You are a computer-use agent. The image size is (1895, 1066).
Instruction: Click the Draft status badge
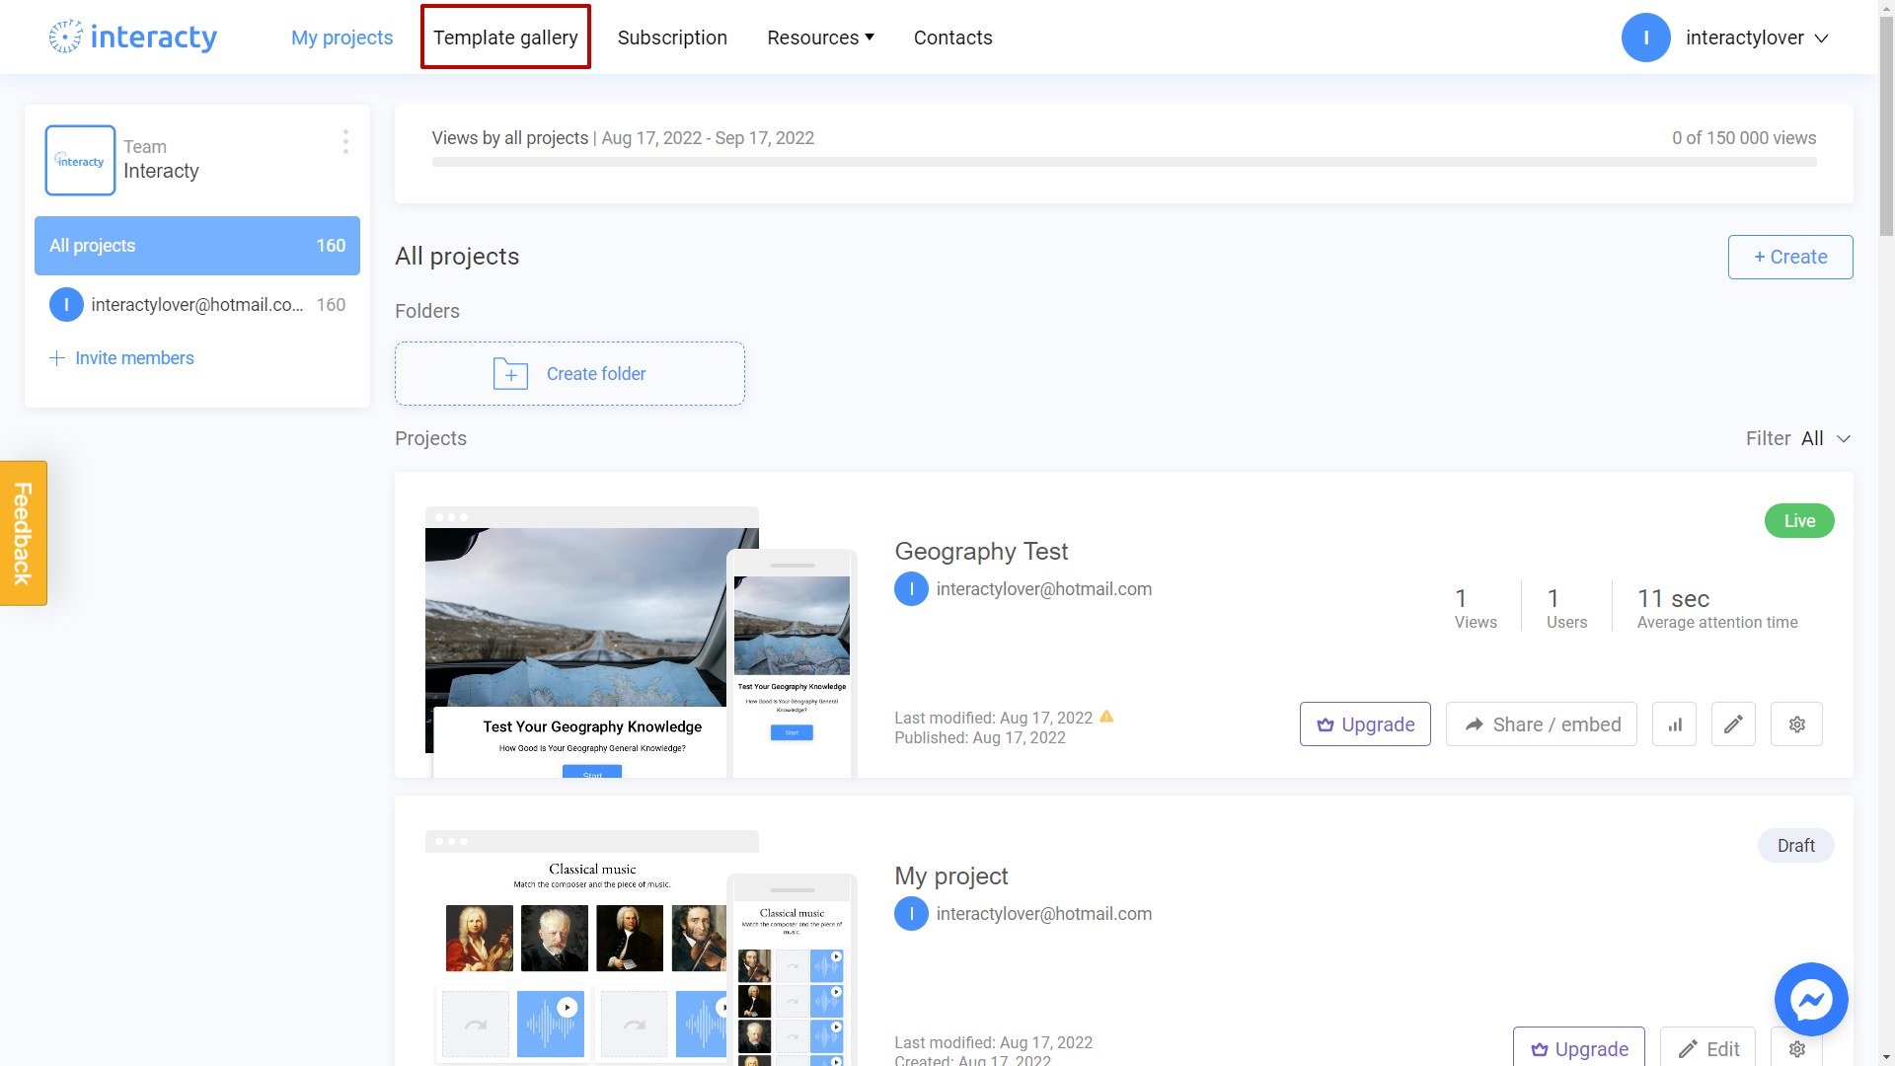tap(1795, 845)
